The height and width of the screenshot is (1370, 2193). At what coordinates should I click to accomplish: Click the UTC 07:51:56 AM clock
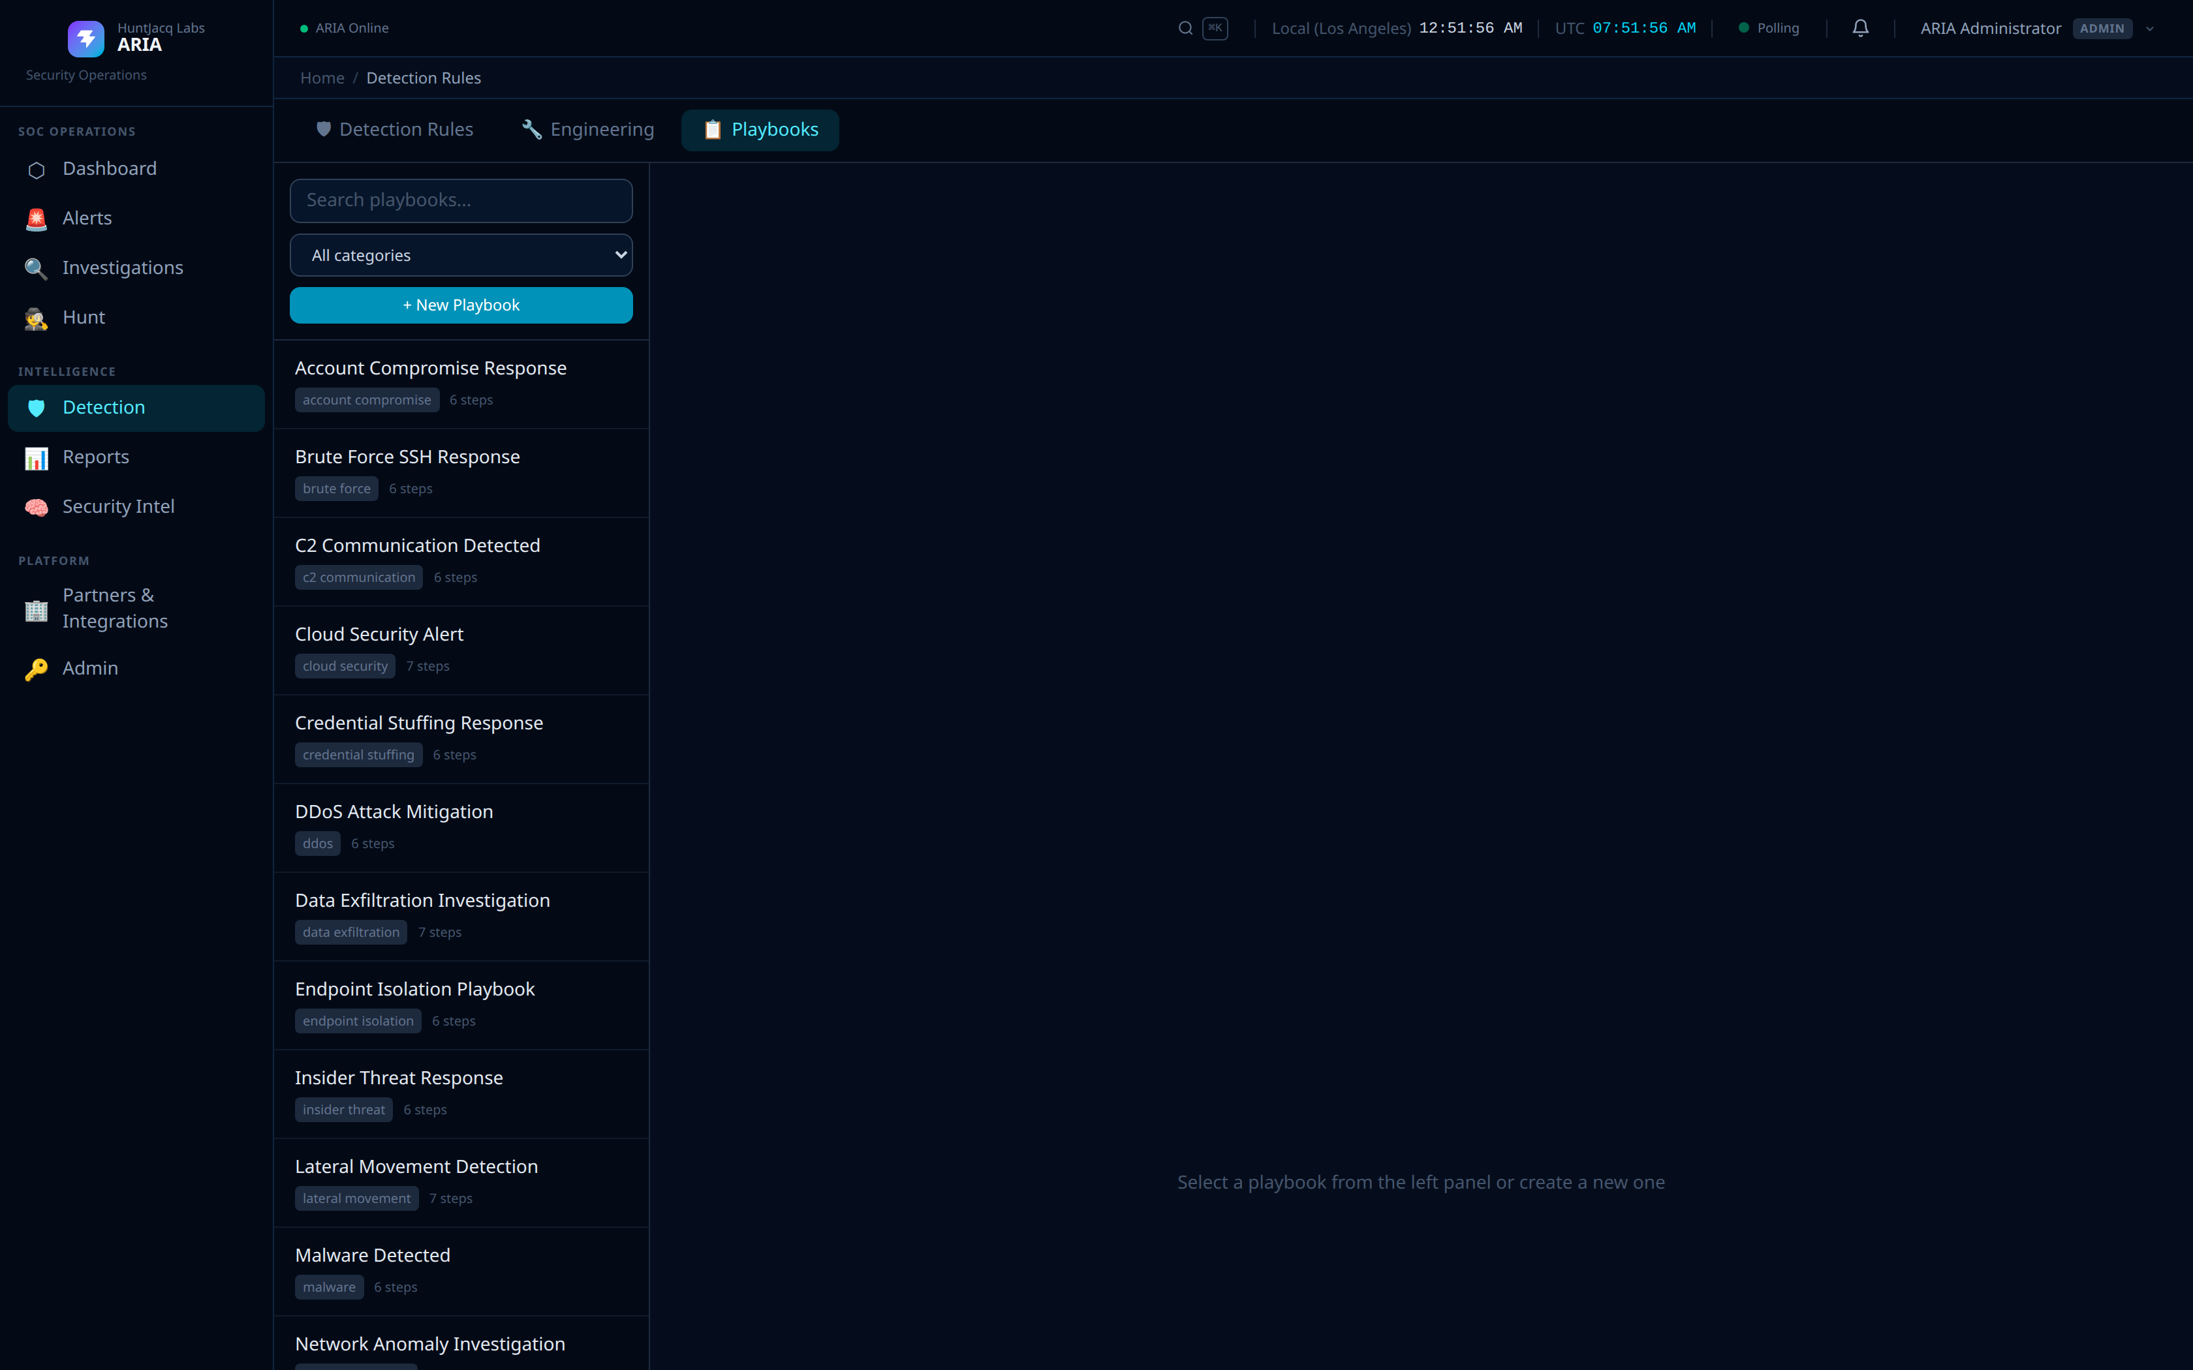(x=1626, y=28)
